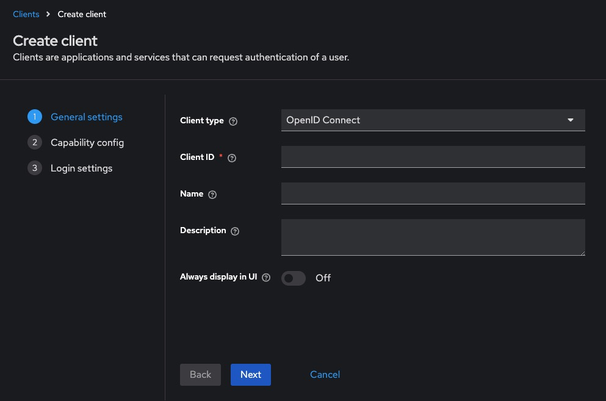Focus the Client ID text field

pos(433,157)
